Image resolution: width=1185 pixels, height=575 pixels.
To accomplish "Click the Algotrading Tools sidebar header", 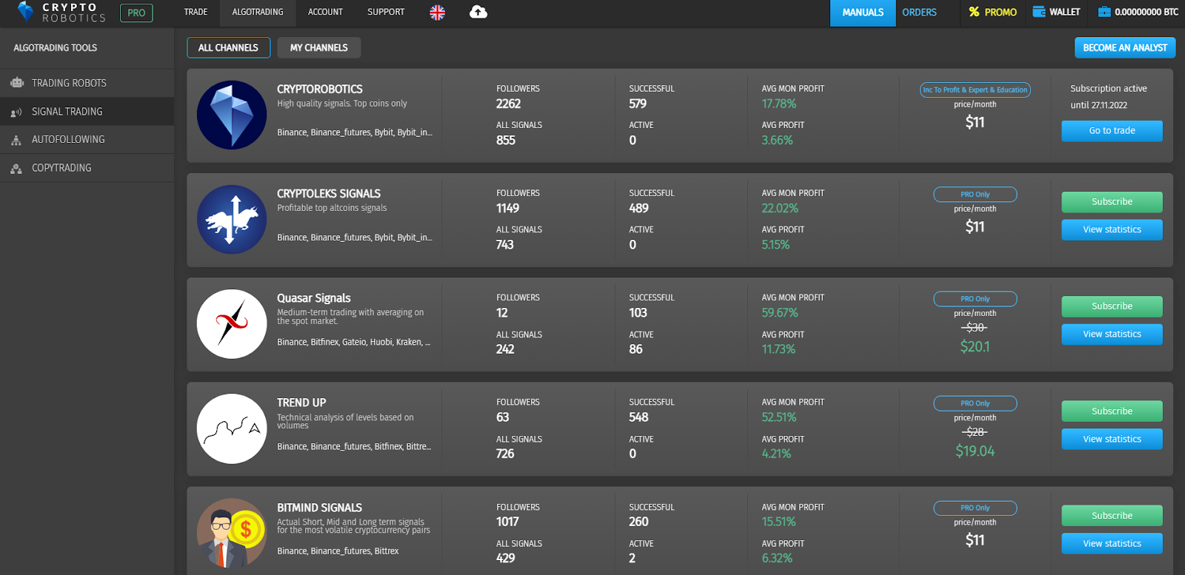I will [x=56, y=48].
